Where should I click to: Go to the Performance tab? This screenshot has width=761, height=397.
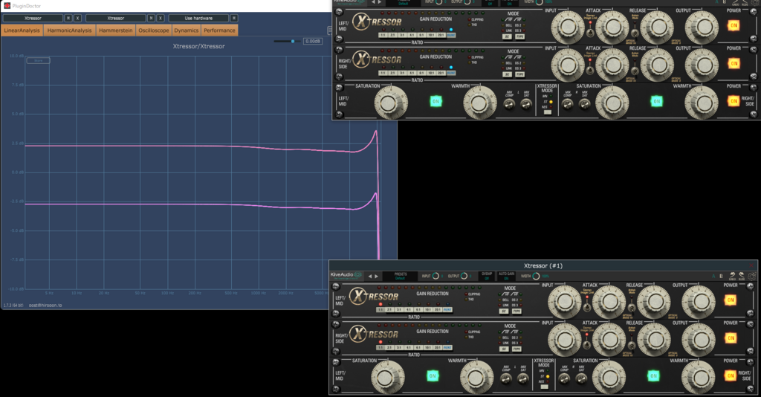[x=219, y=30]
